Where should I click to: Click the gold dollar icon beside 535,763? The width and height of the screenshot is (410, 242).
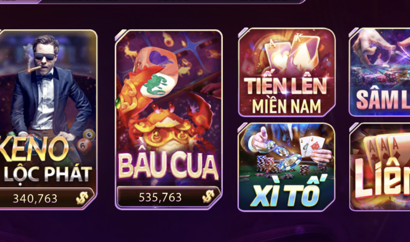click(208, 196)
